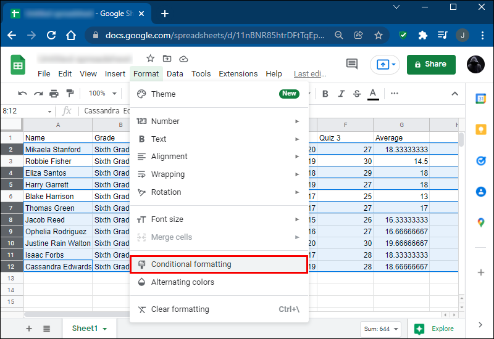Click the Print icon in toolbar

54,94
